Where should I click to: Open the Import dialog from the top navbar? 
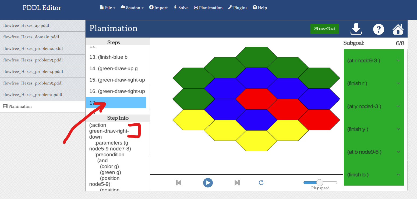click(158, 8)
